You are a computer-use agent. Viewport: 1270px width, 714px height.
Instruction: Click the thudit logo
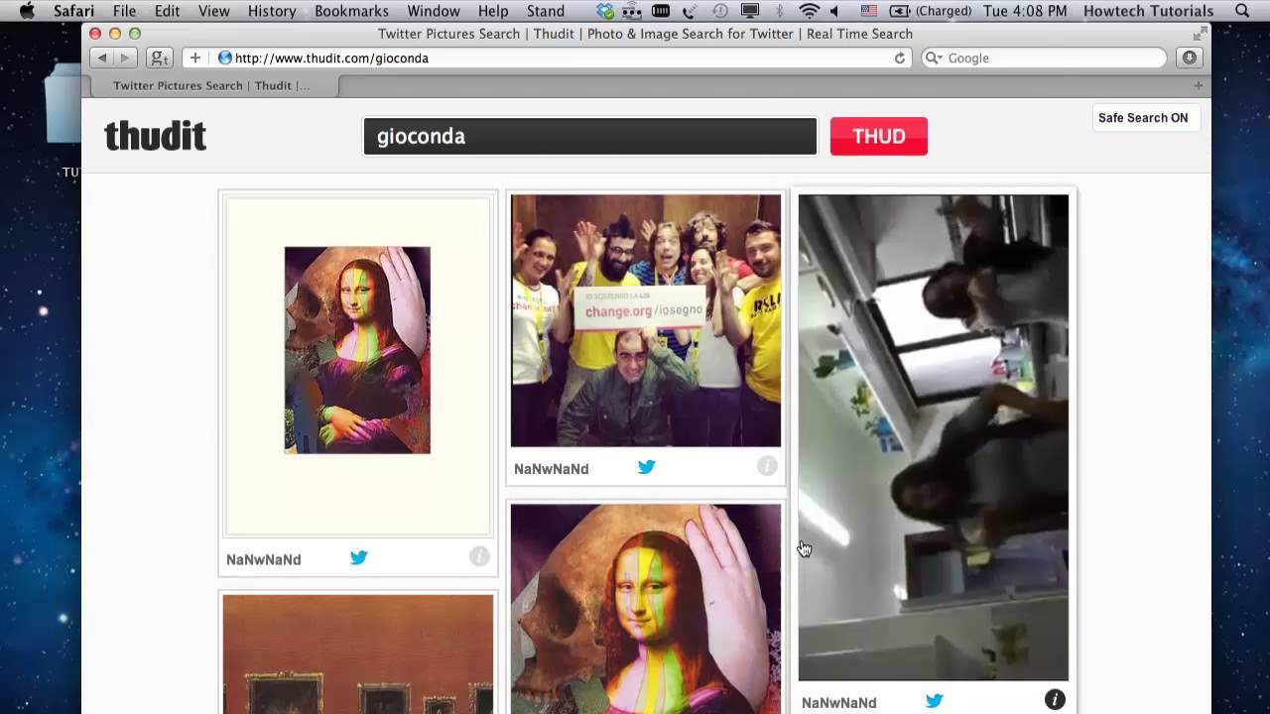click(156, 136)
